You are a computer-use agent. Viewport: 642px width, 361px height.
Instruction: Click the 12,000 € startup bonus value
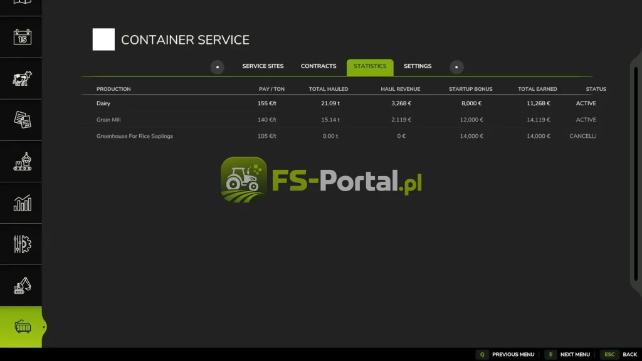coord(471,120)
